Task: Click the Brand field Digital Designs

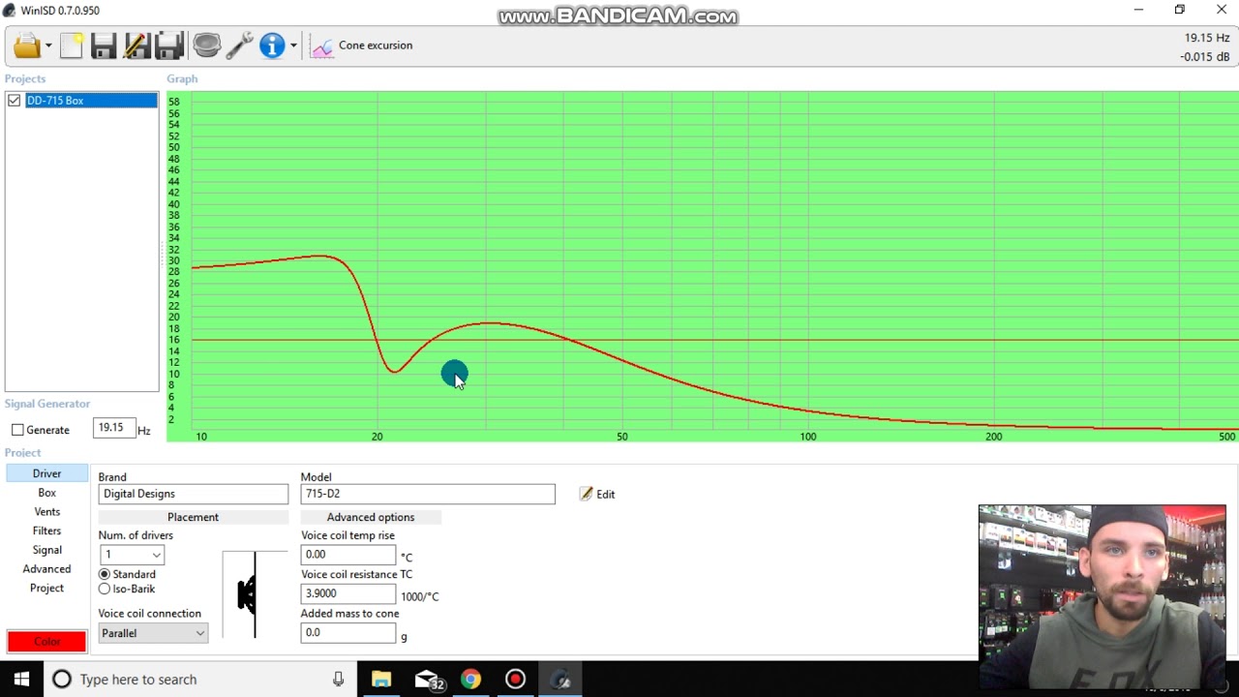Action: tap(193, 494)
